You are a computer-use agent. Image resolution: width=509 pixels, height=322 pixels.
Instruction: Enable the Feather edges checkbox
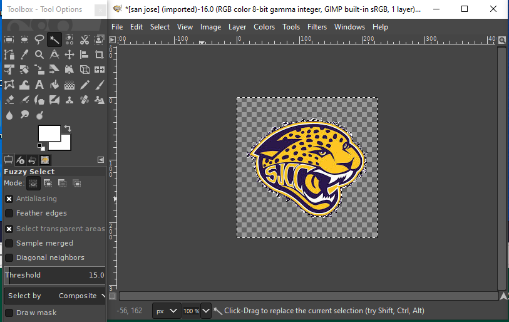(x=9, y=213)
